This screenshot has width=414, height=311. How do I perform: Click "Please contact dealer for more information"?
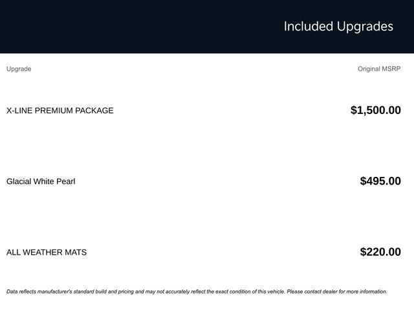point(336,292)
